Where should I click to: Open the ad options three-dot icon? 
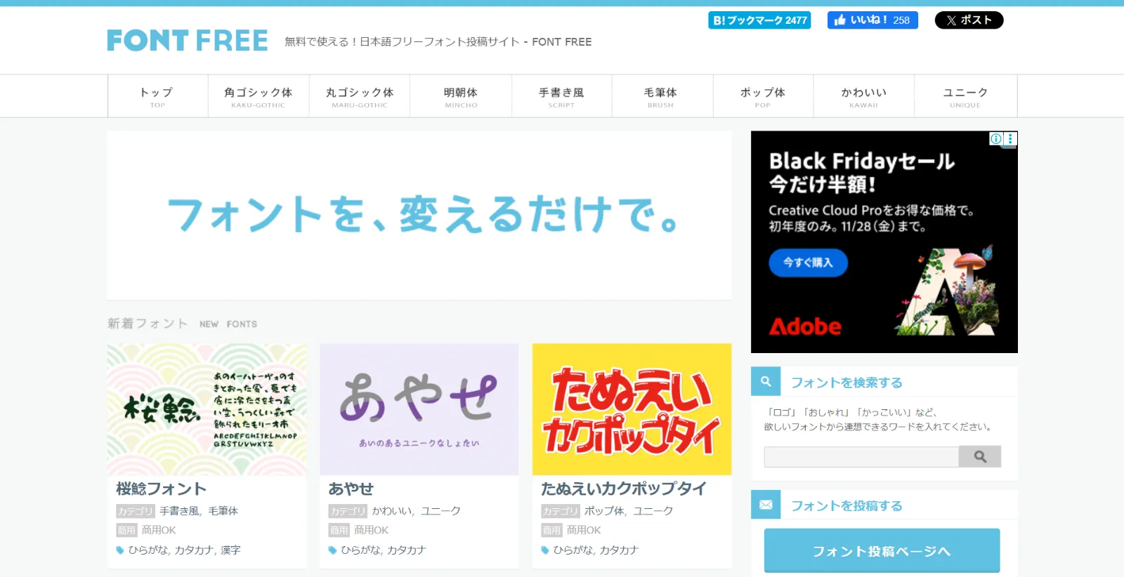pos(1010,139)
